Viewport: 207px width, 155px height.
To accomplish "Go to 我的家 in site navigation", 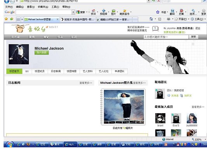I will tap(16, 37).
